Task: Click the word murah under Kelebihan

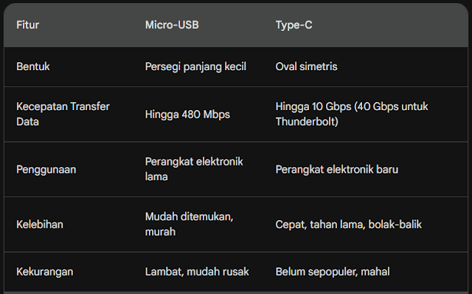Action: coord(160,232)
